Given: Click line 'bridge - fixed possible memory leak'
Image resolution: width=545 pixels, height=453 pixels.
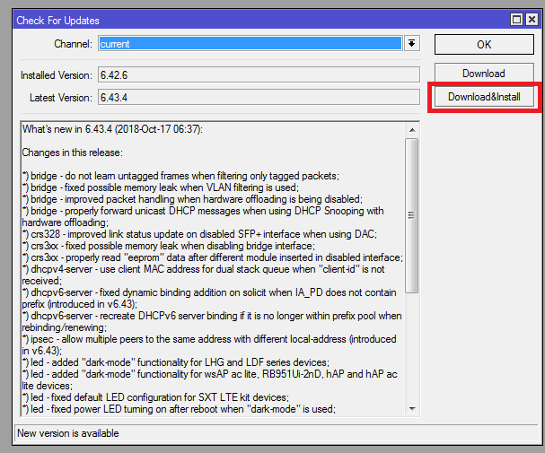Looking at the screenshot, I should (x=161, y=187).
